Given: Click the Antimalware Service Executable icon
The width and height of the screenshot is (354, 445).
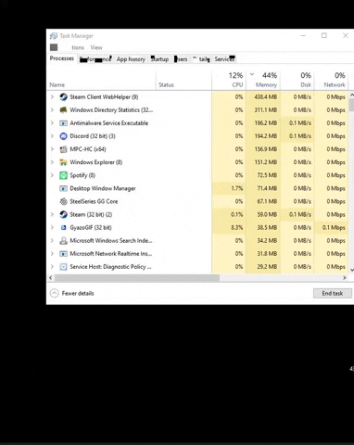Looking at the screenshot, I should 63,123.
